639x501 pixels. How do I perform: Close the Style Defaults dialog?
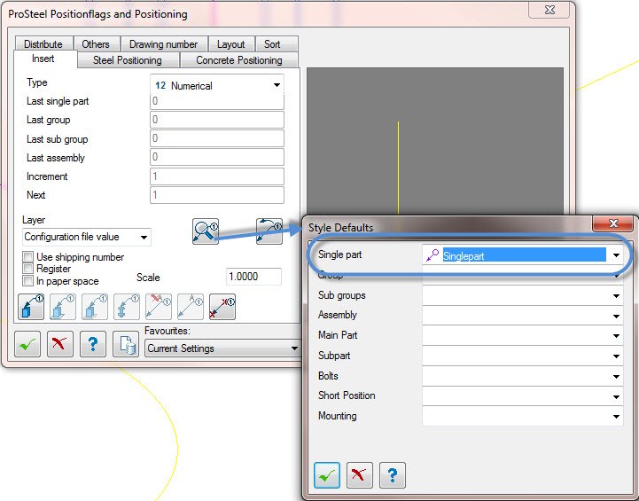(x=613, y=223)
